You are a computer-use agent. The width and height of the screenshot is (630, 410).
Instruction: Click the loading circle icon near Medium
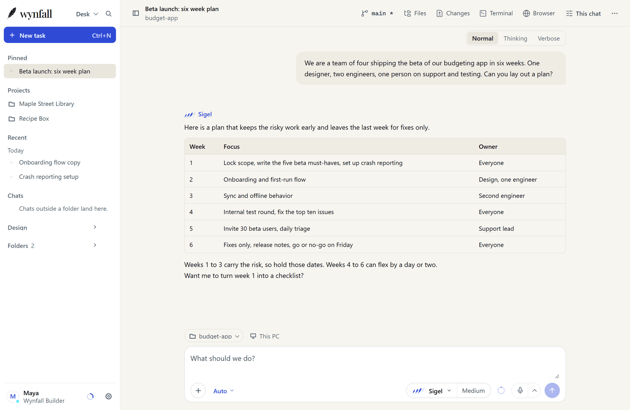501,390
